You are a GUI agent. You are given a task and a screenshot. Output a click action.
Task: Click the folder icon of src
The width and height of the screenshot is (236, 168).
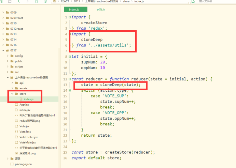12,72
